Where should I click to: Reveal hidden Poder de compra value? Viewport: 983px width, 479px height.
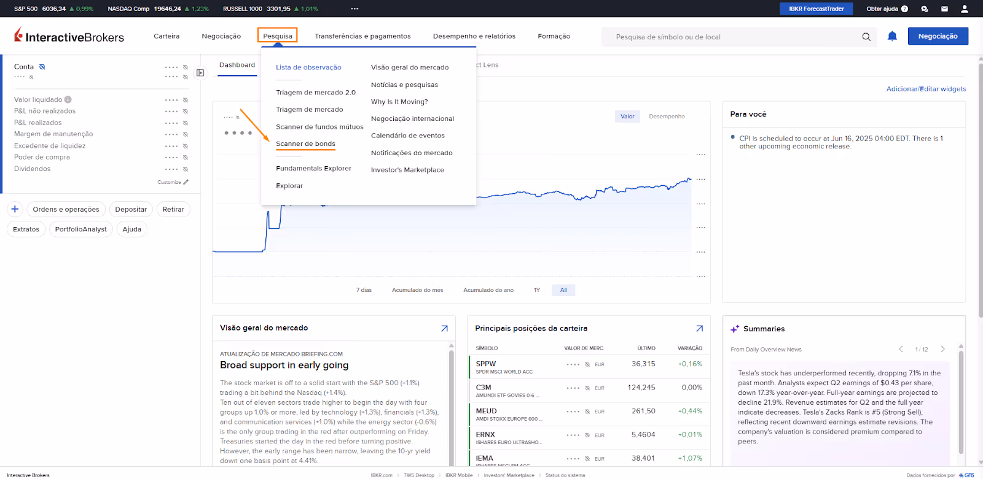[x=185, y=158]
